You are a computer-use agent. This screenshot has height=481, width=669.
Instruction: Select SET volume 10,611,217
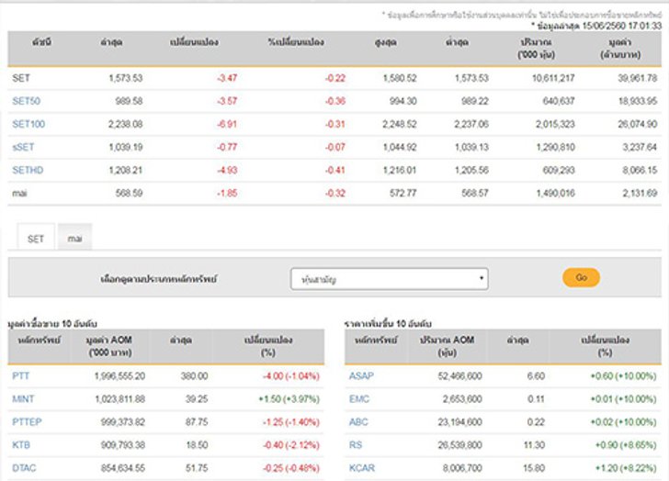coord(553,78)
